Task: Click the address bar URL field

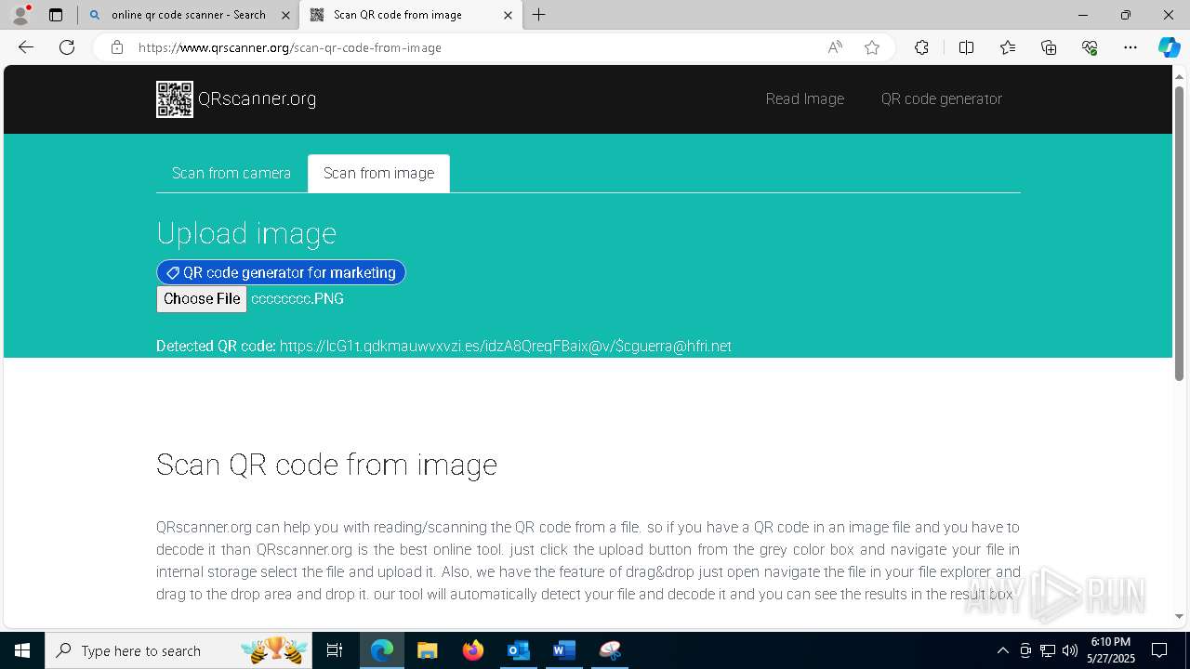Action: coord(474,47)
